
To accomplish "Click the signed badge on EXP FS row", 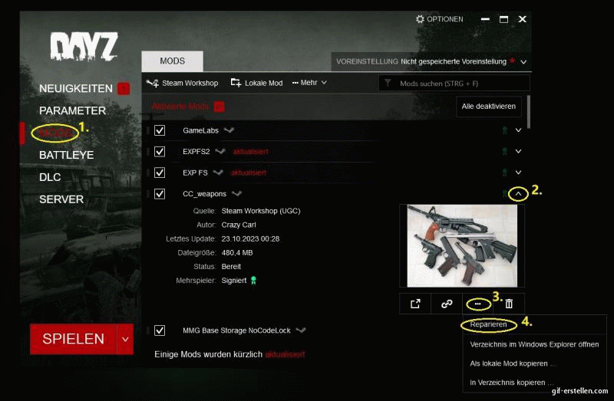I will 505,173.
